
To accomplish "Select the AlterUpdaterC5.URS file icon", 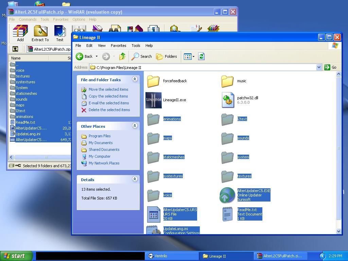I will click(154, 214).
